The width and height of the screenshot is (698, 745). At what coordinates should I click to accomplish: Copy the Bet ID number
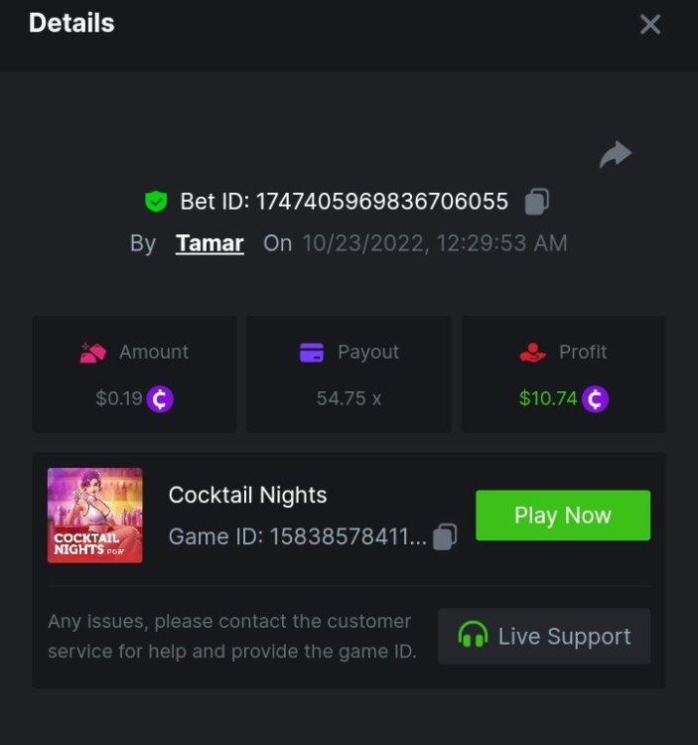pyautogui.click(x=536, y=202)
